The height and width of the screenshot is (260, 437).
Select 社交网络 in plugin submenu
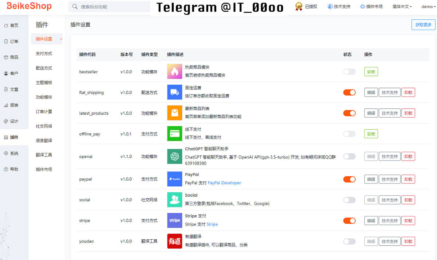coord(44,126)
